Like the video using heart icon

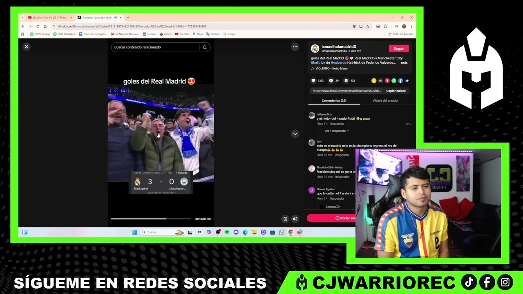[x=313, y=81]
